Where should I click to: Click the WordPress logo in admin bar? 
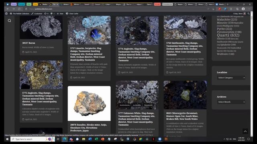(6, 14)
